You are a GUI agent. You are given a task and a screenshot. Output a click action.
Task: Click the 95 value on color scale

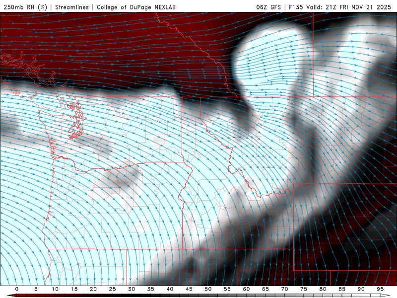tap(380, 289)
